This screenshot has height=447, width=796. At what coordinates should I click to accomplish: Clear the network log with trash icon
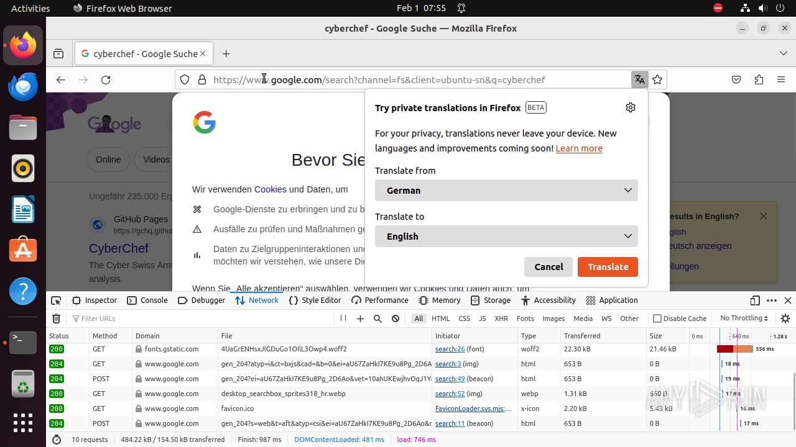pos(56,318)
